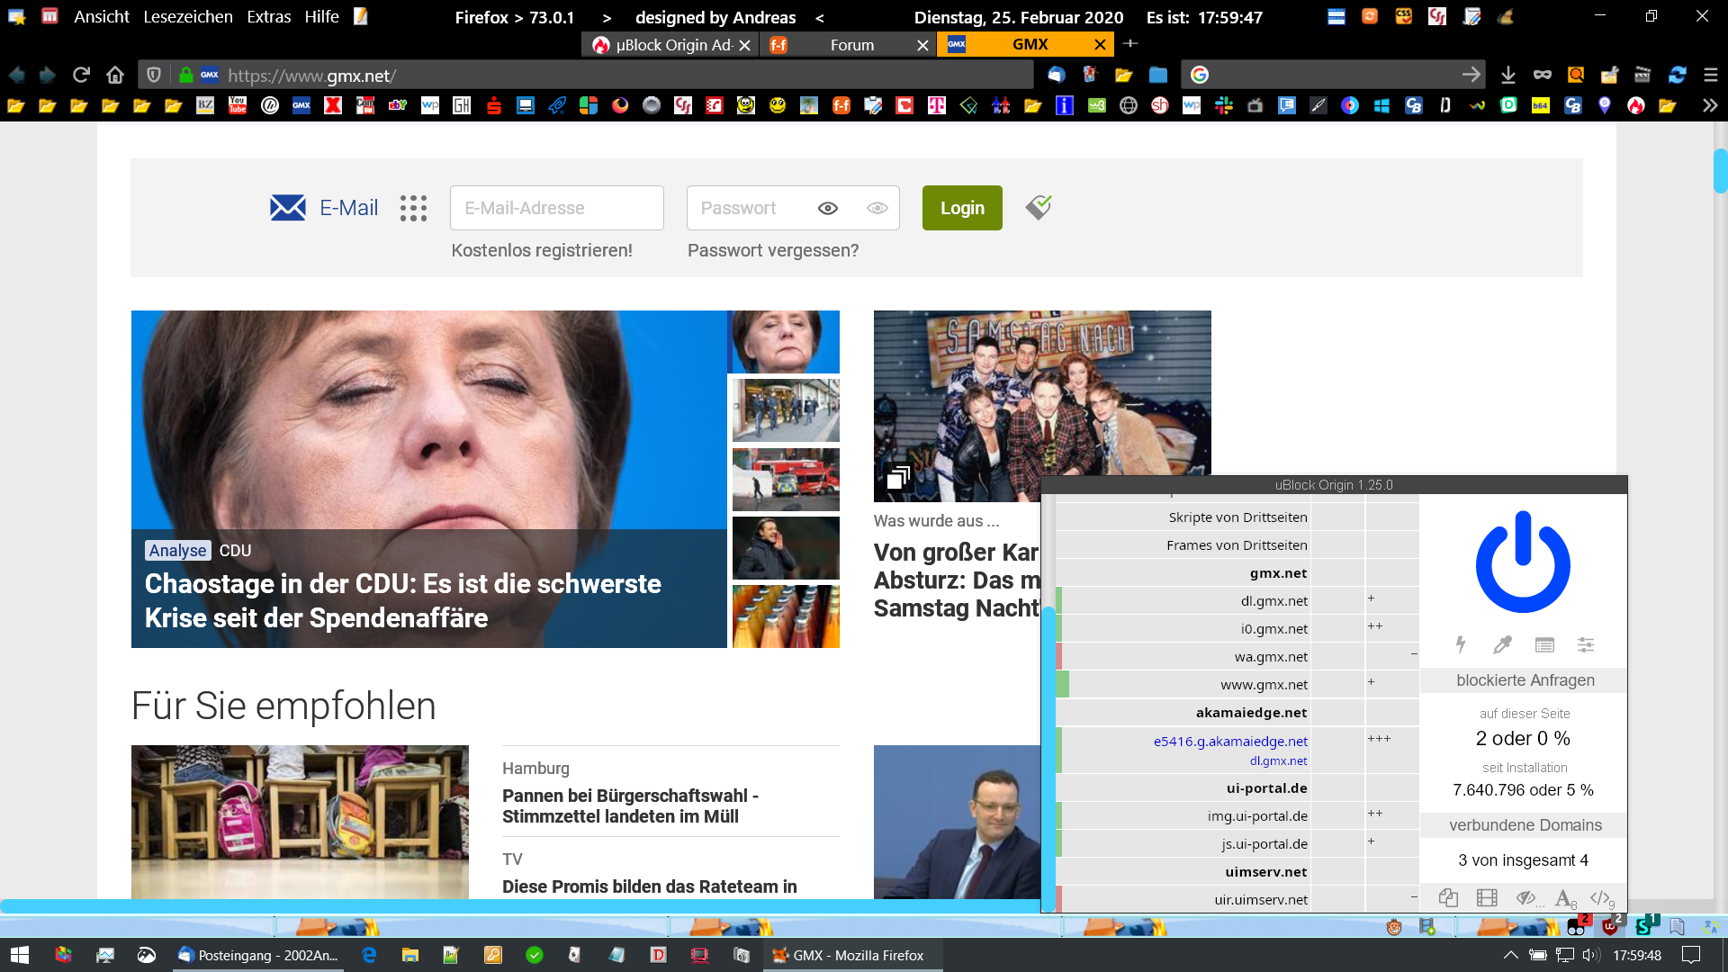
Task: Open the uBlock request logger
Action: click(1544, 644)
